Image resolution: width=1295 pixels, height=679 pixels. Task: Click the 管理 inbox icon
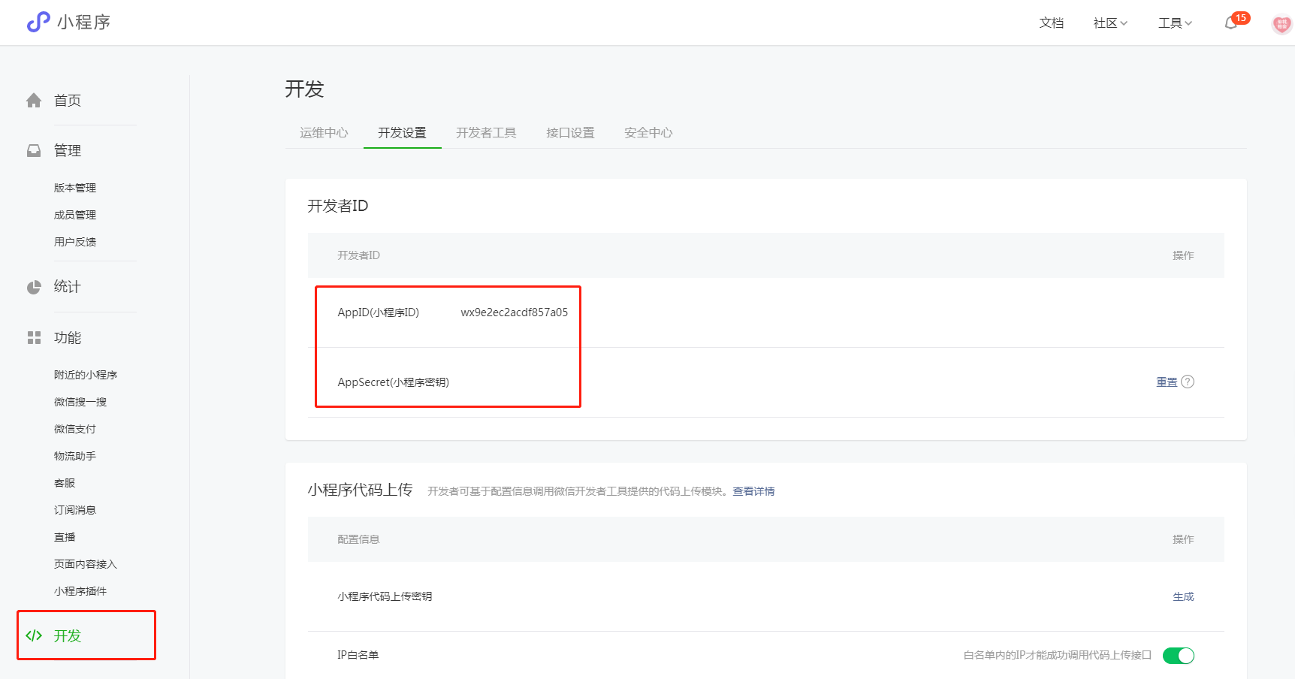pyautogui.click(x=34, y=151)
